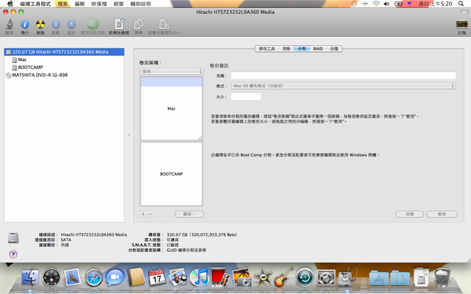
Task: Click the Burn (燒錄) radiation icon
Action: coord(40,24)
